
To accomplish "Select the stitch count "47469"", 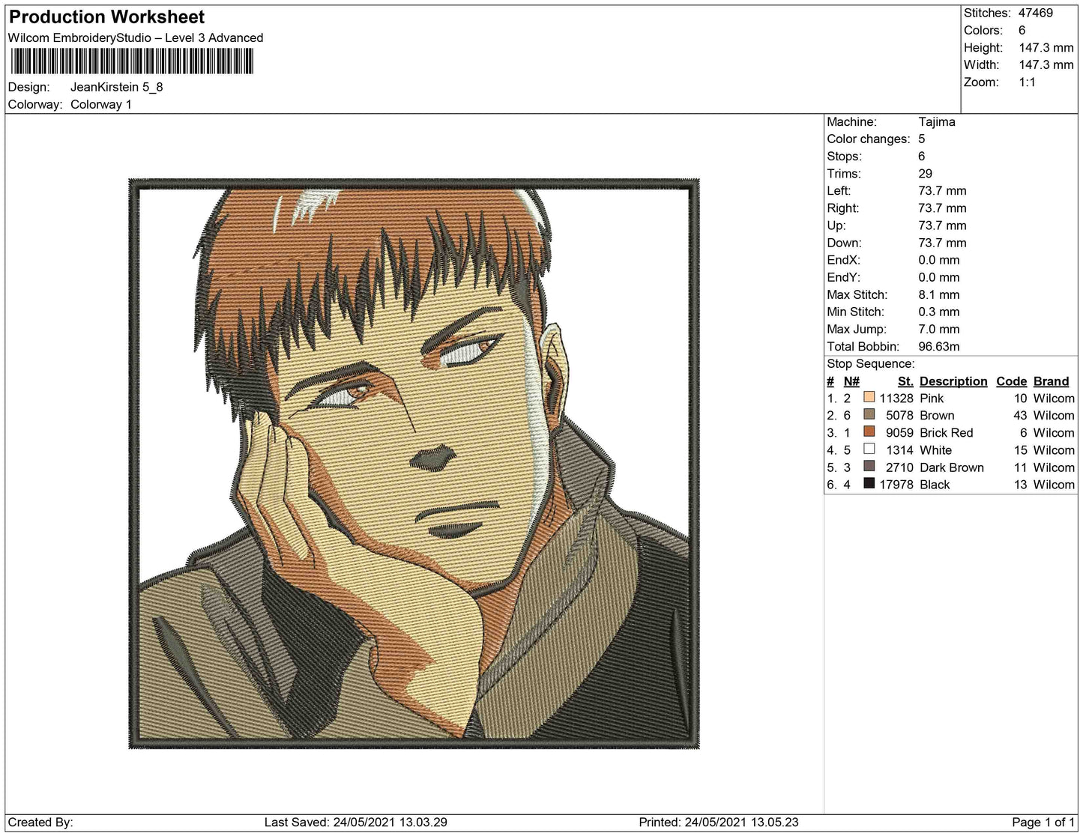I will click(1035, 13).
